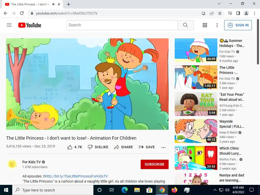Close the Little Princess tab
The height and width of the screenshot is (195, 260).
point(59,4)
